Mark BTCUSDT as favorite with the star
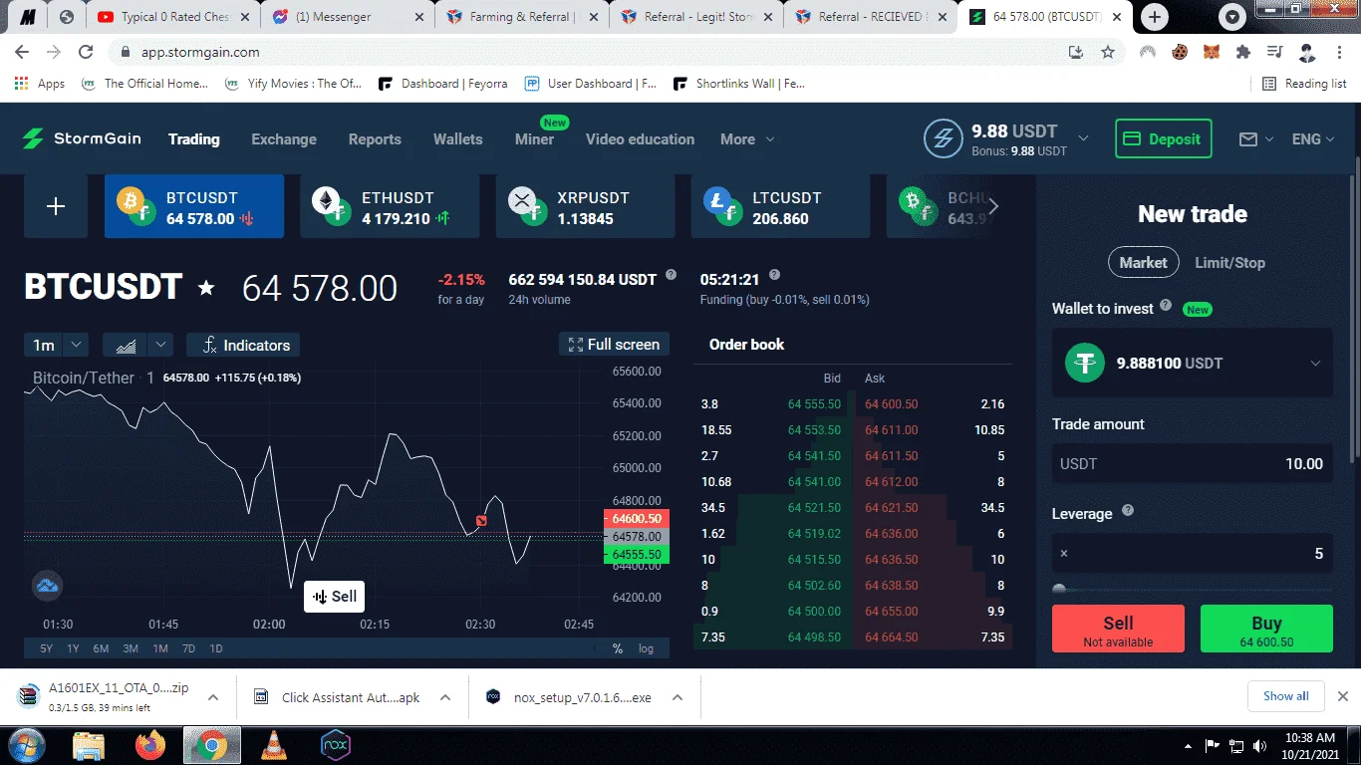Image resolution: width=1361 pixels, height=765 pixels. pos(206,288)
